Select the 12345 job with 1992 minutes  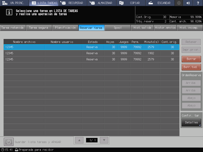(x=91, y=53)
